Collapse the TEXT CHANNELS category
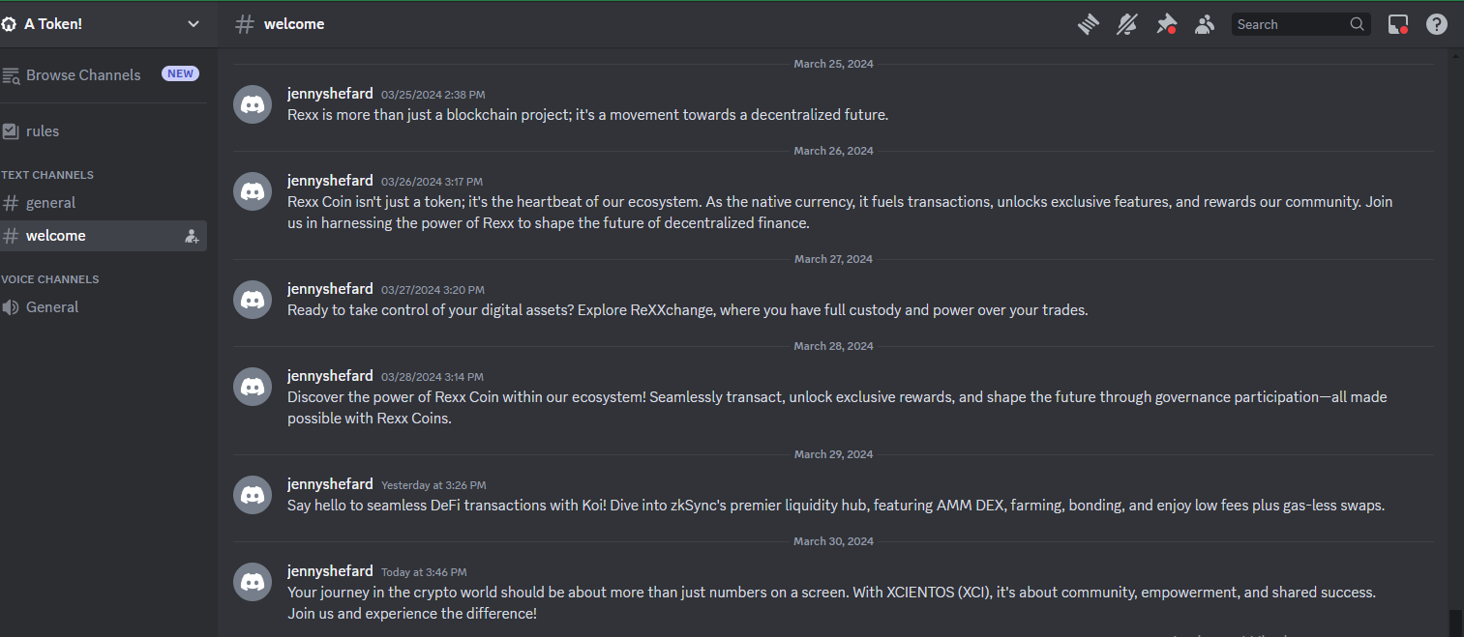Viewport: 1464px width, 637px height. pos(47,175)
